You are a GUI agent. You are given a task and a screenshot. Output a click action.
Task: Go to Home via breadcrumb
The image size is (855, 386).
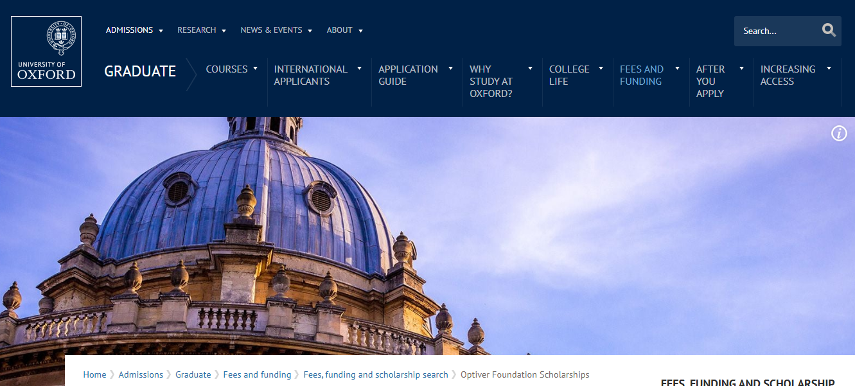94,374
